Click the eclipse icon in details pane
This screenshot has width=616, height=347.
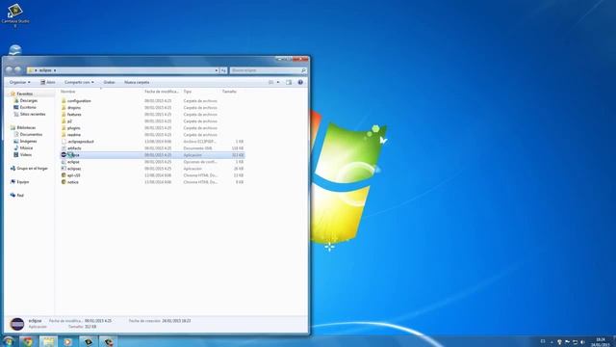(x=17, y=324)
